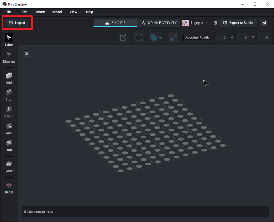This screenshot has height=222, width=274.
Task: Click the sign-out icon beside fogeyman
Action: pyautogui.click(x=215, y=23)
